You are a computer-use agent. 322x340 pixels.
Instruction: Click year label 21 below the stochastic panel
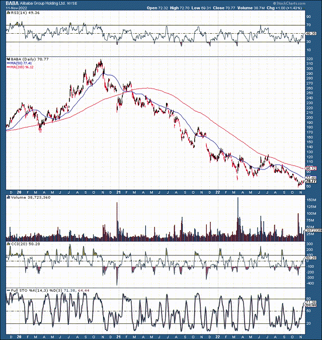click(x=118, y=337)
